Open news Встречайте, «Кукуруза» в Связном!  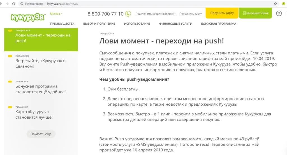[x=40, y=64]
